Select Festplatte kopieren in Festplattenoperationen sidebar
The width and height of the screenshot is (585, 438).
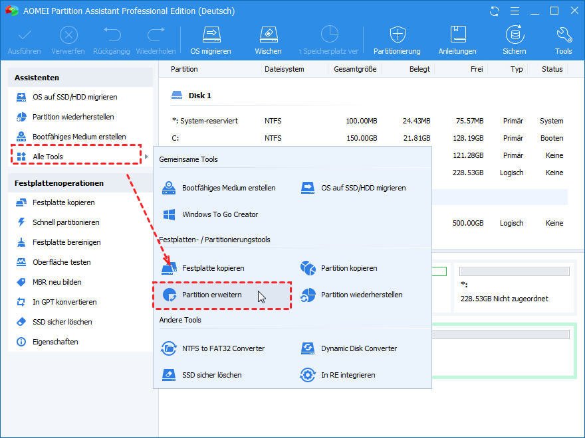point(63,202)
